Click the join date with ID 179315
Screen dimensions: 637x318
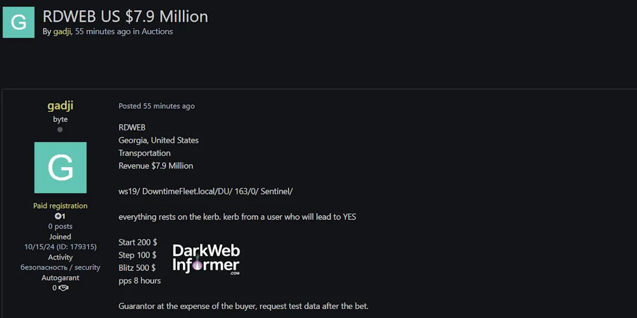(61, 247)
